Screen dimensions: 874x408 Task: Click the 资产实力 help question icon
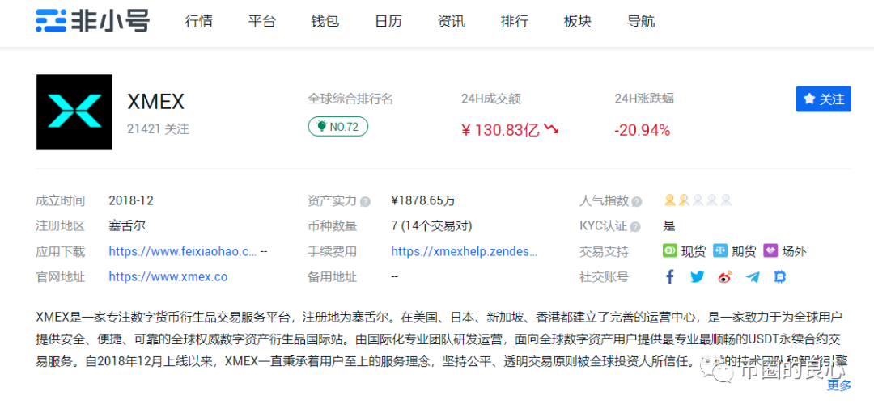[365, 201]
